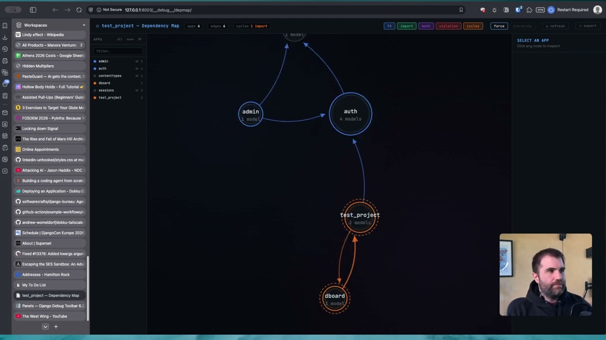Open the translate sidebar icon
606x340 pixels.
point(5,72)
